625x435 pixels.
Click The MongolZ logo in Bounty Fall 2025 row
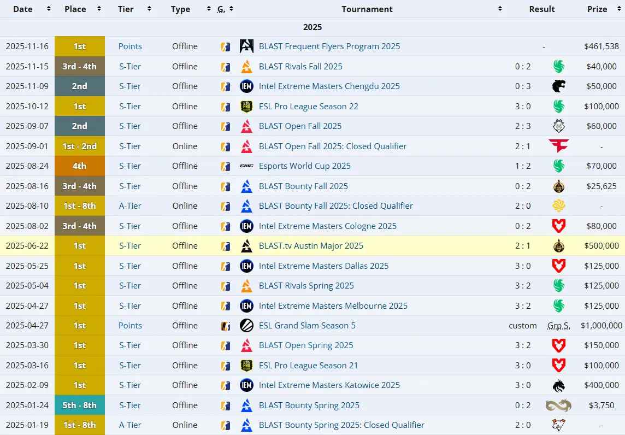(x=559, y=186)
